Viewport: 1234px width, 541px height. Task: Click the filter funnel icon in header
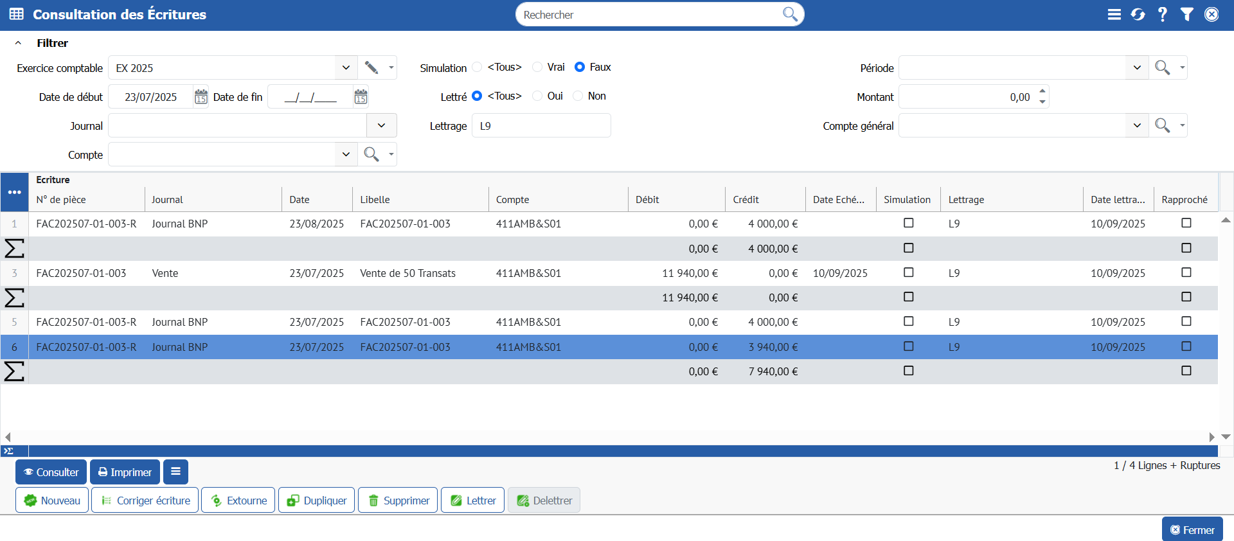(x=1186, y=14)
